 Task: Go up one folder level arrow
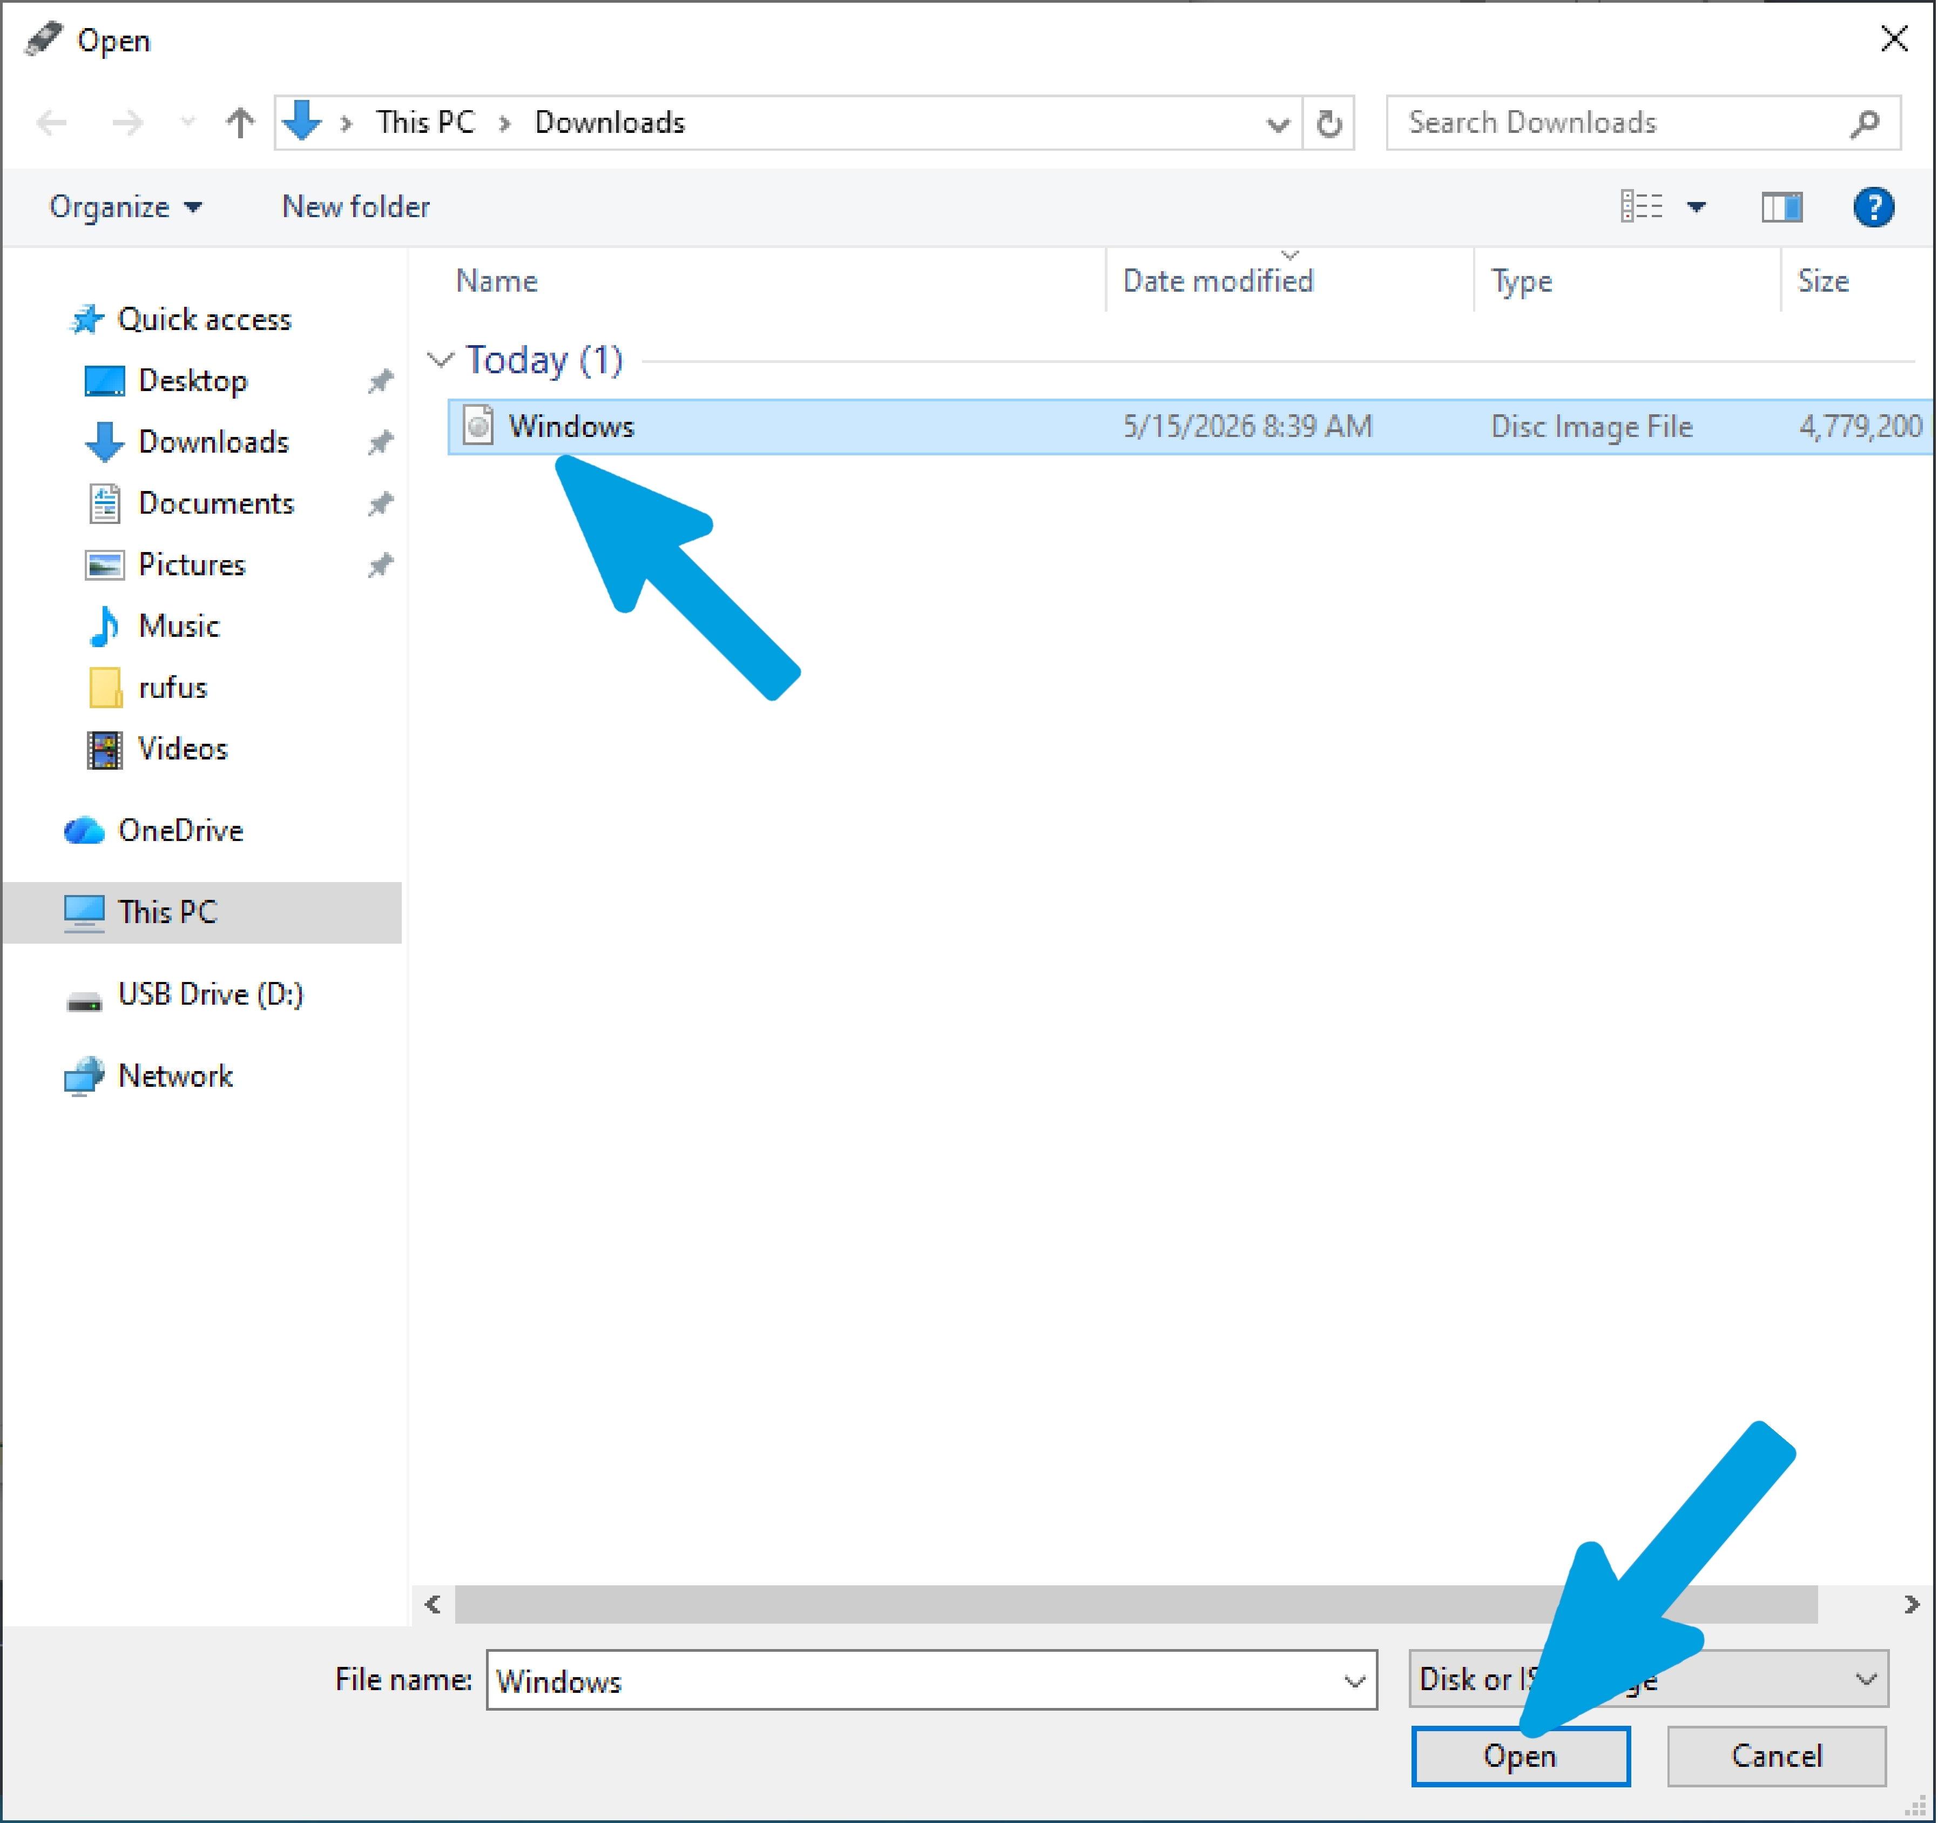(240, 123)
